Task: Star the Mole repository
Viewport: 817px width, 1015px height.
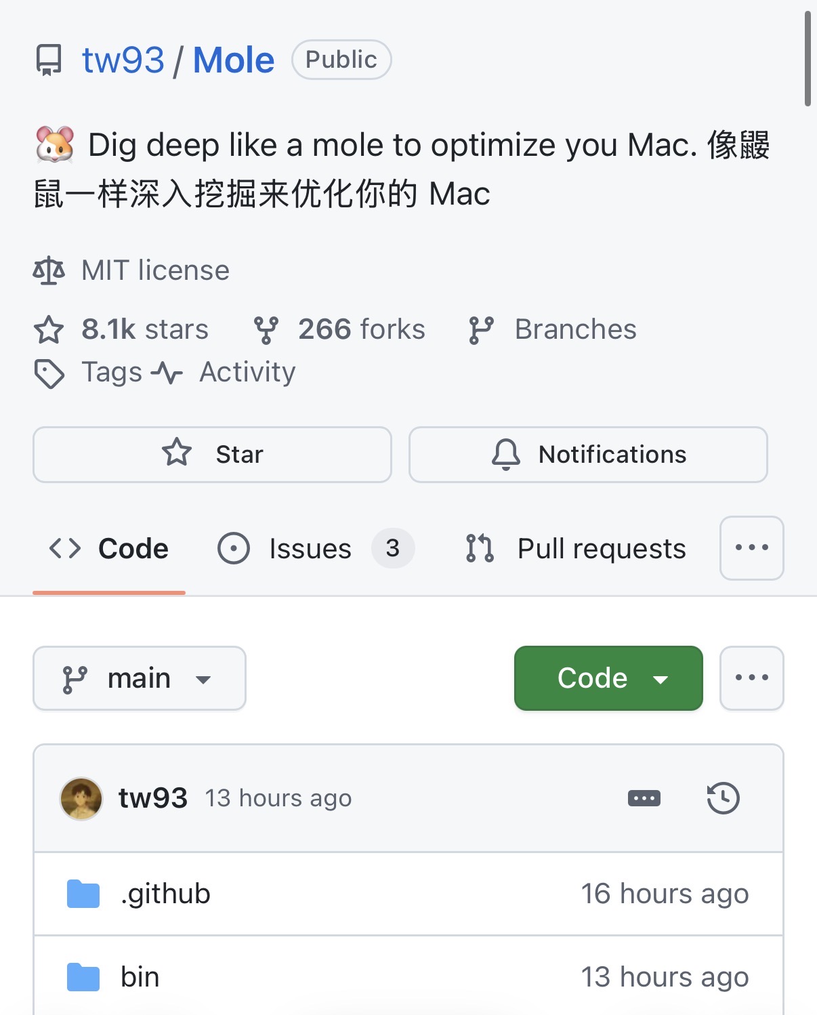Action: click(x=212, y=454)
